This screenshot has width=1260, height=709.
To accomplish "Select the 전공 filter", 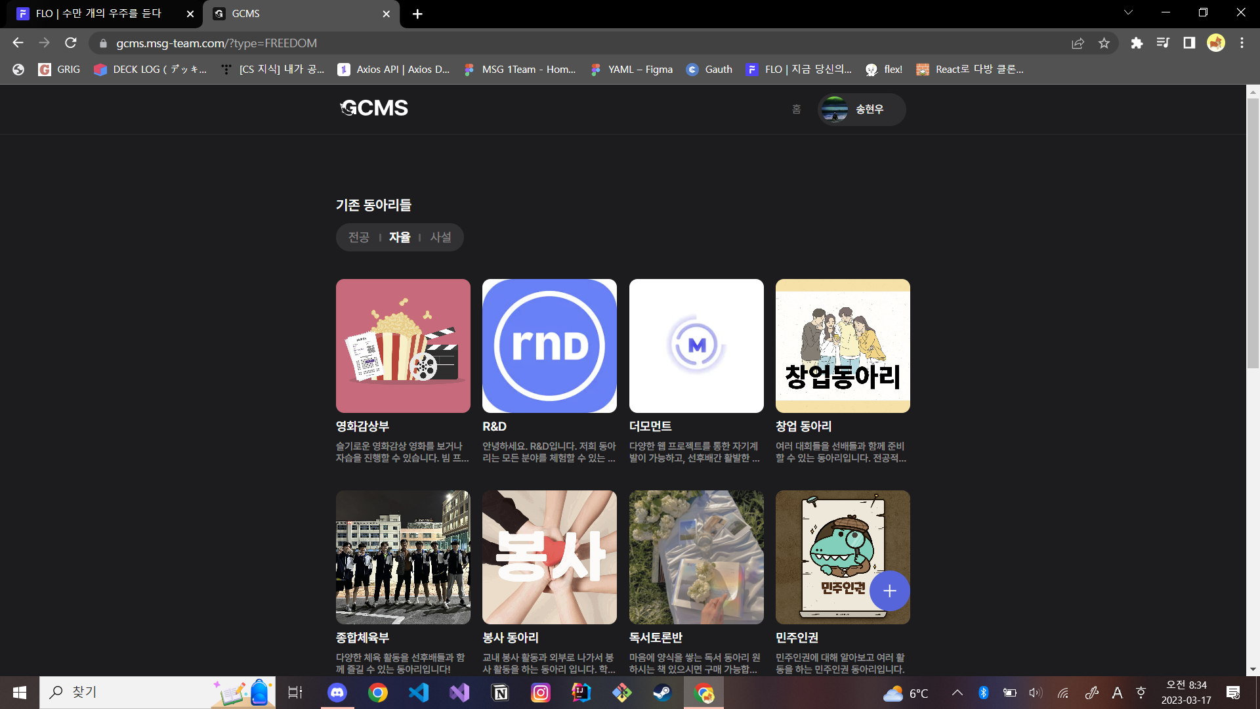I will (358, 237).
